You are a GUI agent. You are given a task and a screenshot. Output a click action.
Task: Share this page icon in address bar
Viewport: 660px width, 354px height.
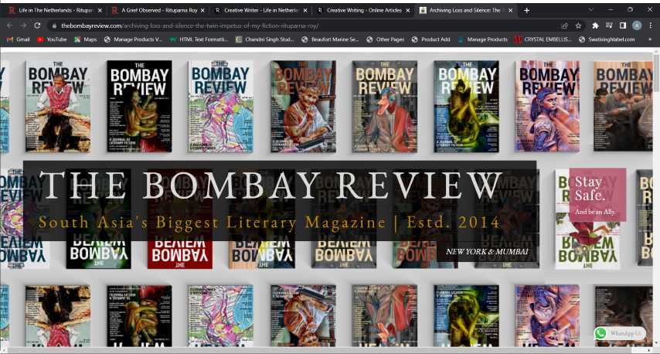[564, 26]
